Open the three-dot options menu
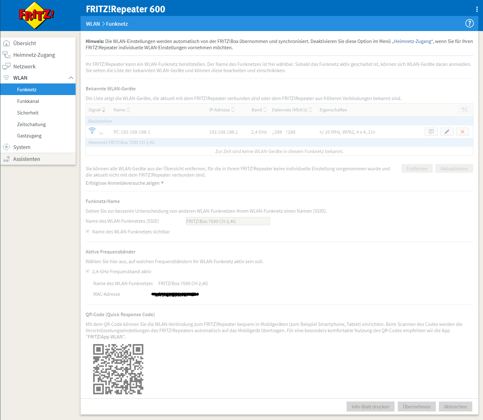Screen dimensions: 483x420 pyautogui.click(x=477, y=9)
